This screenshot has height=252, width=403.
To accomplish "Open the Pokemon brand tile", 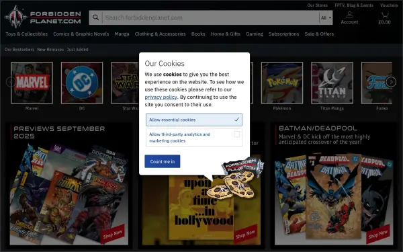I will tap(282, 83).
